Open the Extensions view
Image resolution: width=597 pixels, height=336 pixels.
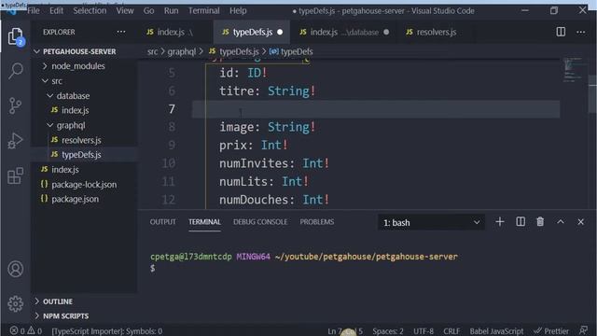(x=15, y=175)
